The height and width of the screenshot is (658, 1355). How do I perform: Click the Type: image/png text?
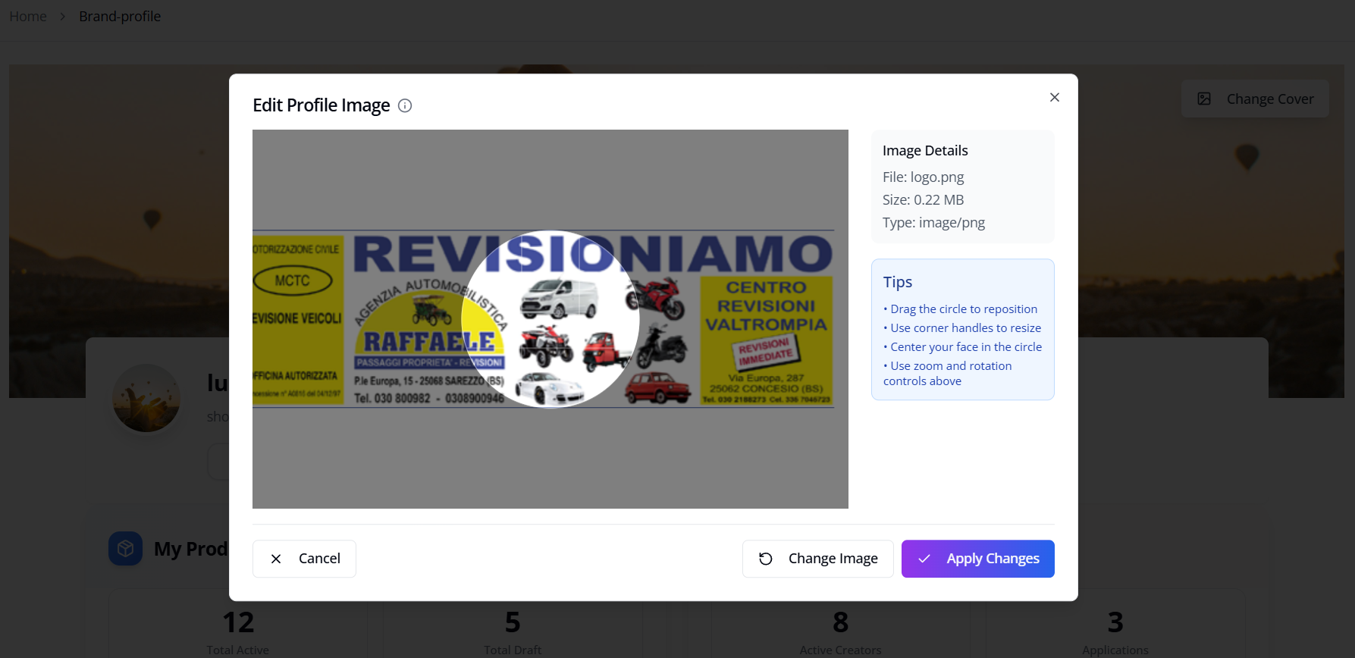(933, 223)
